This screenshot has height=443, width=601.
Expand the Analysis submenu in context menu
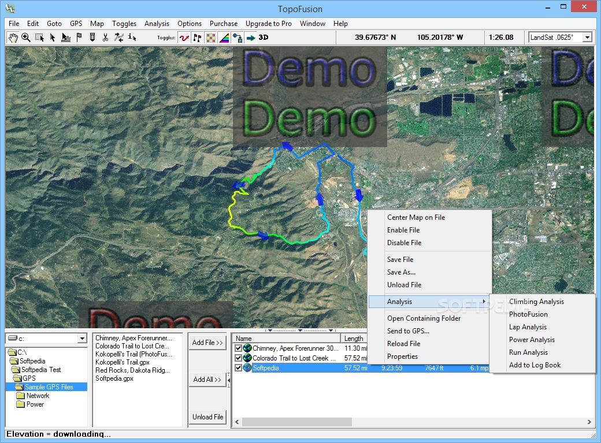429,302
